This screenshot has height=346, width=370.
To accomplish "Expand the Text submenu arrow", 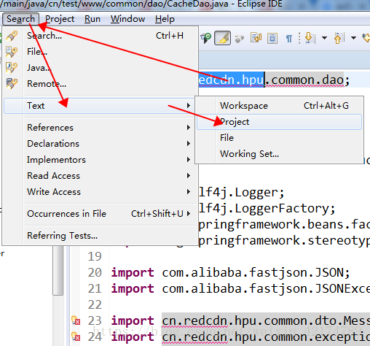I will [189, 106].
